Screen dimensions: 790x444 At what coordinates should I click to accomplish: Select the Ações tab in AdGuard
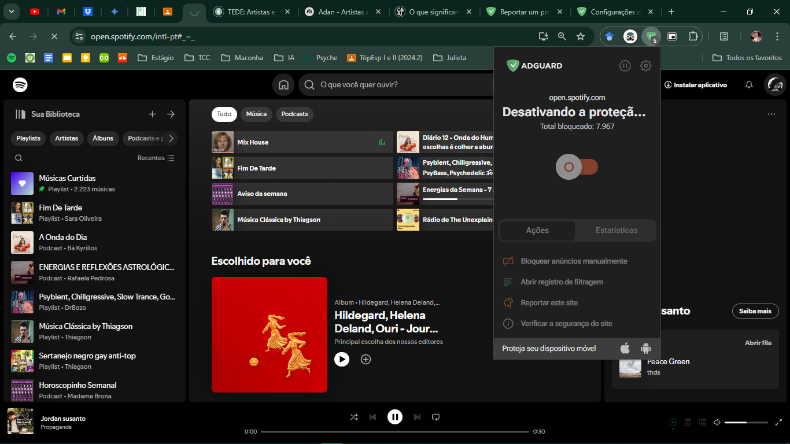[x=537, y=230]
